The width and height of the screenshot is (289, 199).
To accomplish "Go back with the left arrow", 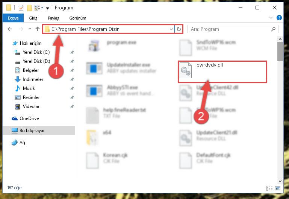I will click(x=10, y=29).
